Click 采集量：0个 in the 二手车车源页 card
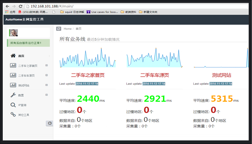The image size is (252, 144). [x=137, y=126]
